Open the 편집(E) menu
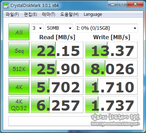The height and width of the screenshot is (133, 146). click(x=30, y=14)
